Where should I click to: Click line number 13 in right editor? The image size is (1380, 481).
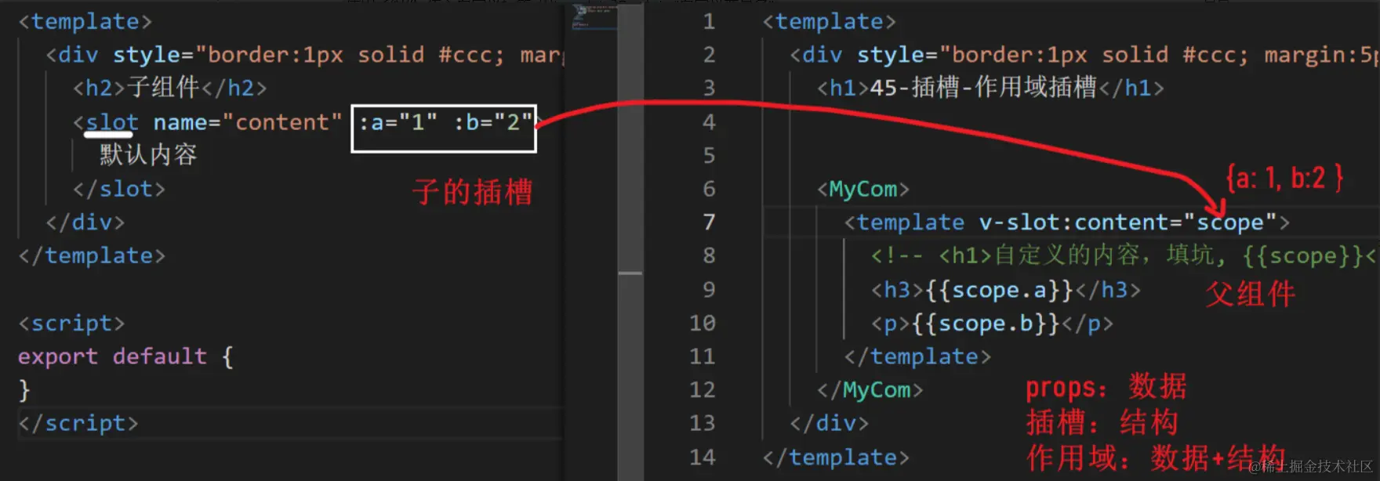click(x=703, y=423)
